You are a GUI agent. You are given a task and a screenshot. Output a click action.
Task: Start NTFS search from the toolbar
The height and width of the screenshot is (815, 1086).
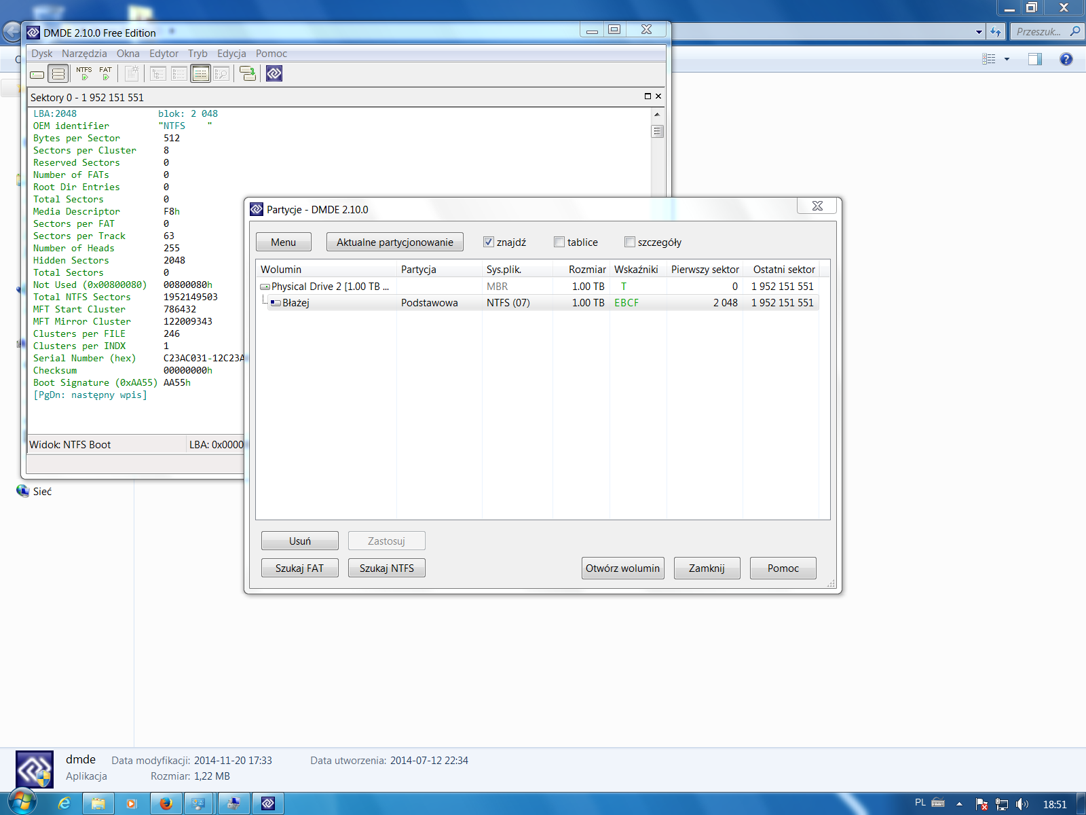(84, 73)
